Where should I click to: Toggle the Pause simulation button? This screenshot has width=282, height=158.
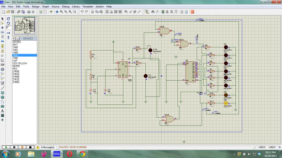coord(23,147)
